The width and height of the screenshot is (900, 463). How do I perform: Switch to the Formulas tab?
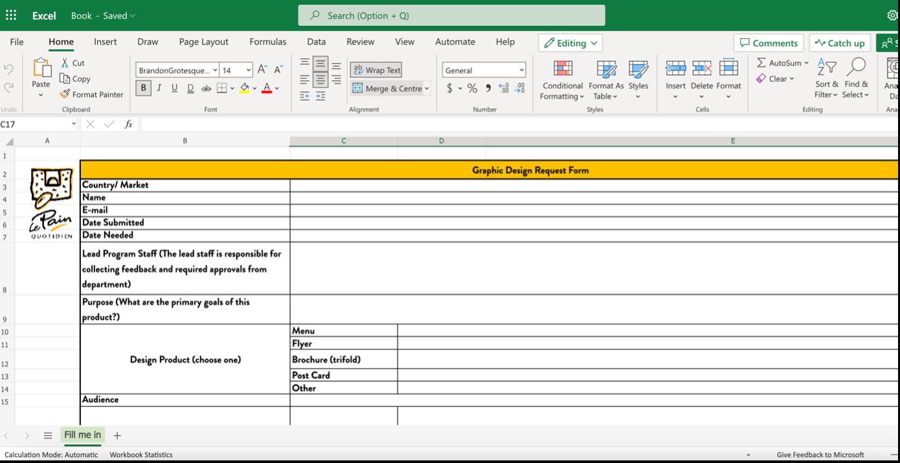[267, 41]
